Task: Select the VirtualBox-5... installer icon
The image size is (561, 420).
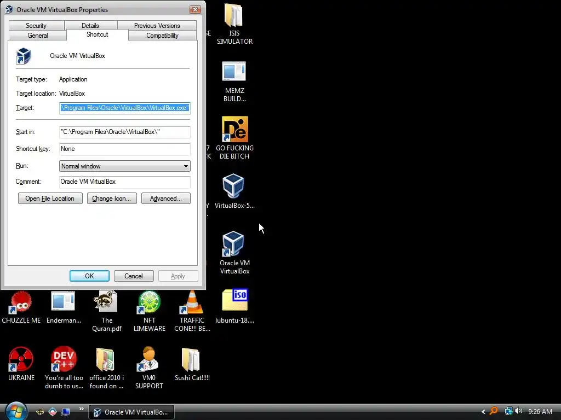Action: click(233, 186)
